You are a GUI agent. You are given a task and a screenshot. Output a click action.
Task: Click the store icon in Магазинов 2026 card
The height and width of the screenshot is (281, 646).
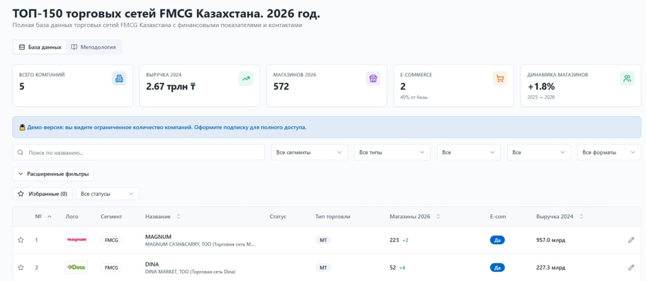tap(373, 79)
